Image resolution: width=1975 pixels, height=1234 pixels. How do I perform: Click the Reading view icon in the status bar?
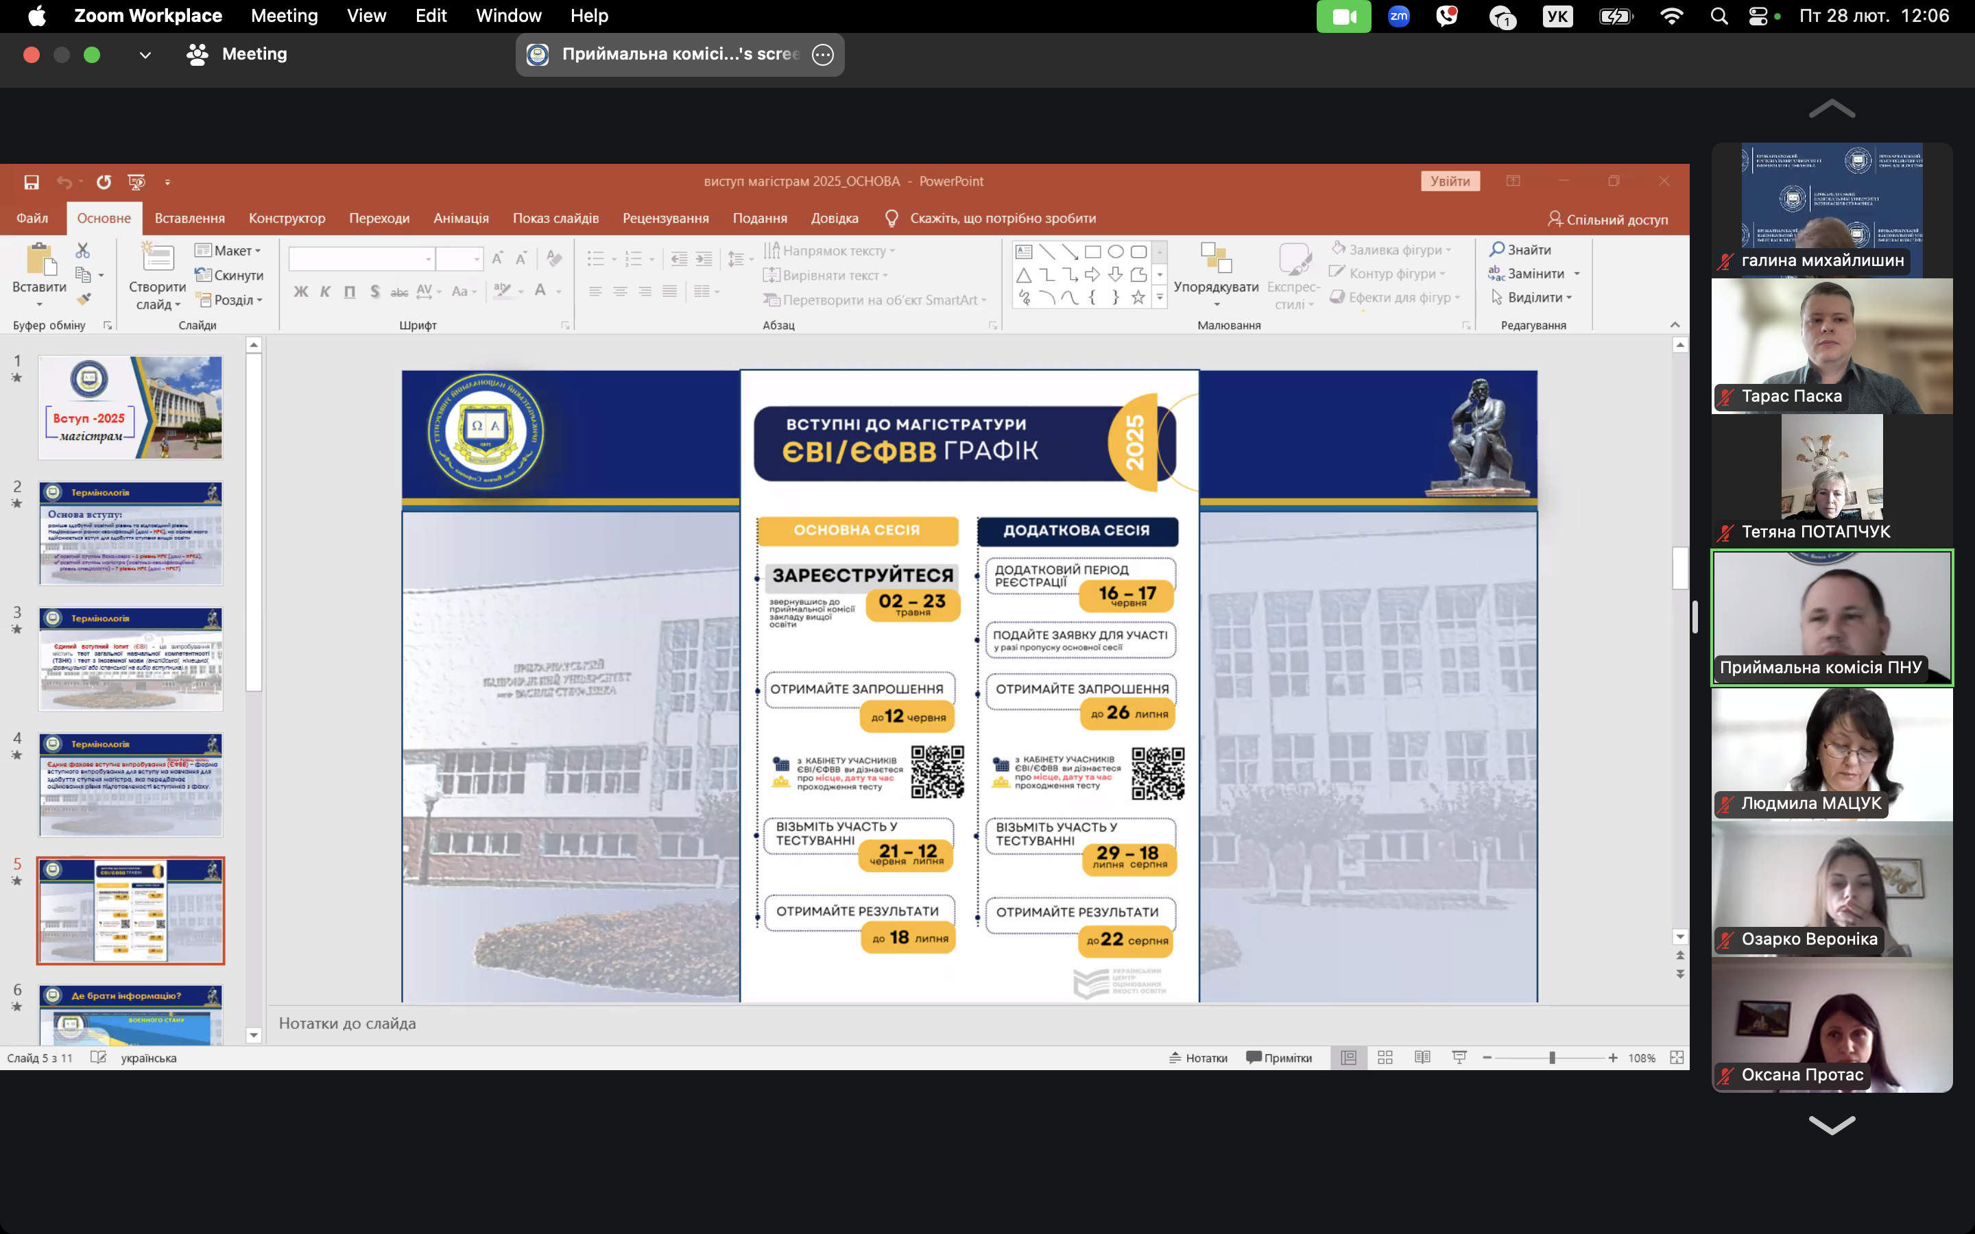tap(1422, 1058)
